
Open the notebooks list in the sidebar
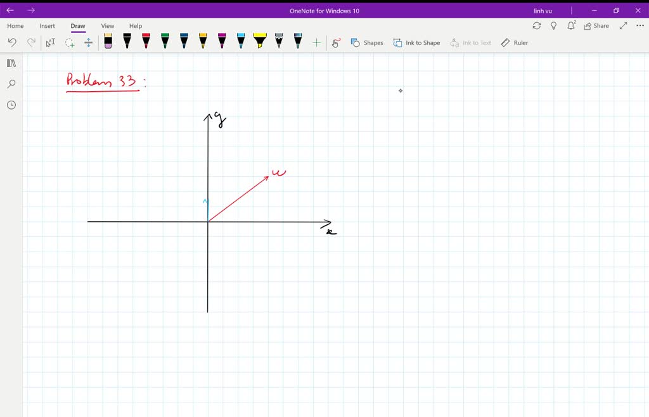[11, 63]
